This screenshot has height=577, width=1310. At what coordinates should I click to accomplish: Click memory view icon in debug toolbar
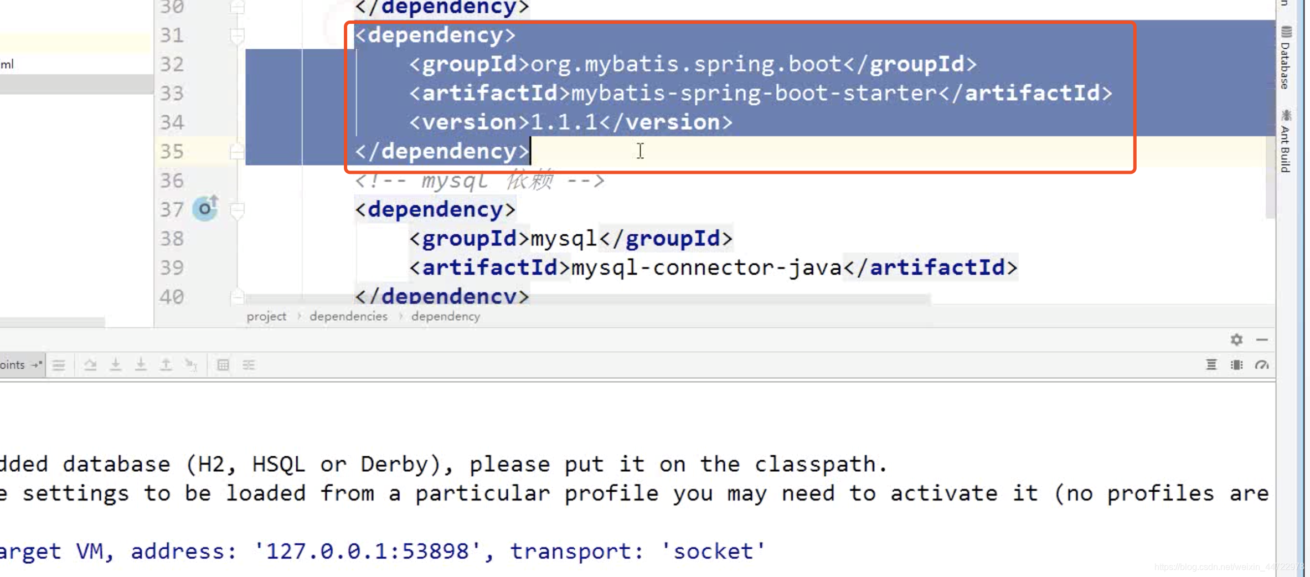1236,365
